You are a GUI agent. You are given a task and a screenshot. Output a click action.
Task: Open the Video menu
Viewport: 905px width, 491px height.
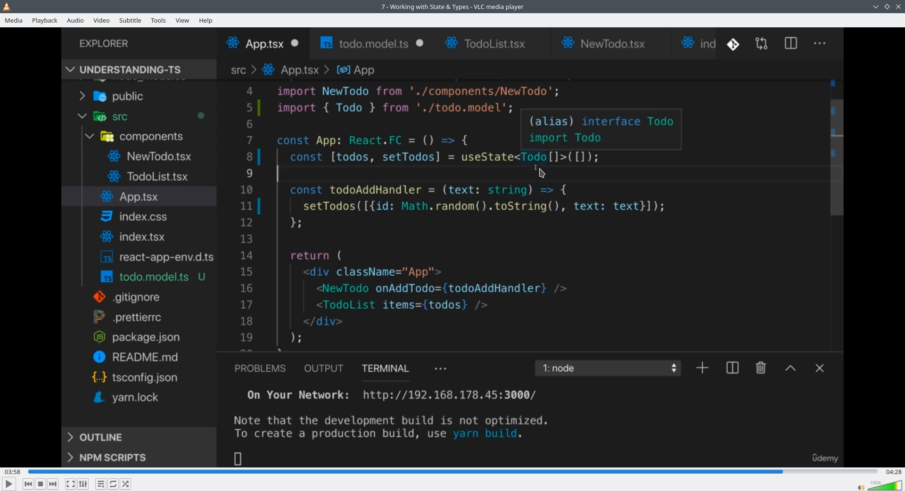101,21
